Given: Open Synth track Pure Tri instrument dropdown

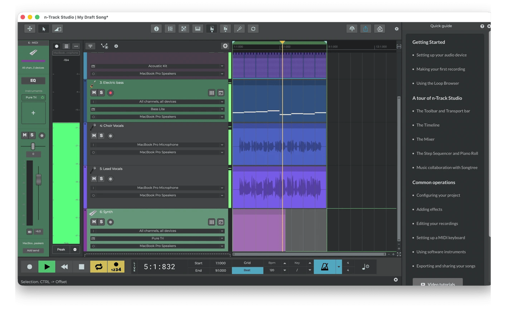Looking at the screenshot, I should click(158, 238).
